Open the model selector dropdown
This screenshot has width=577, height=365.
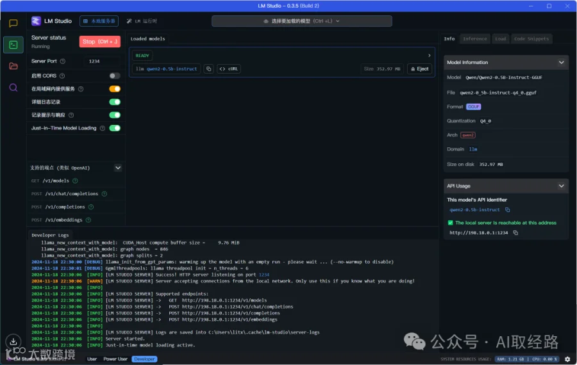point(302,21)
